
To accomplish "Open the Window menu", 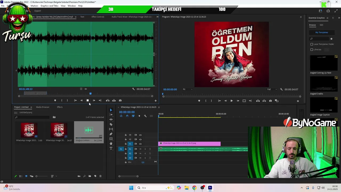I will point(72,6).
